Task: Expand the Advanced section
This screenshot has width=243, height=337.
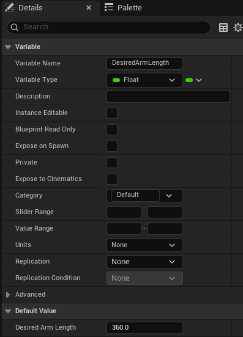Action: (8, 295)
